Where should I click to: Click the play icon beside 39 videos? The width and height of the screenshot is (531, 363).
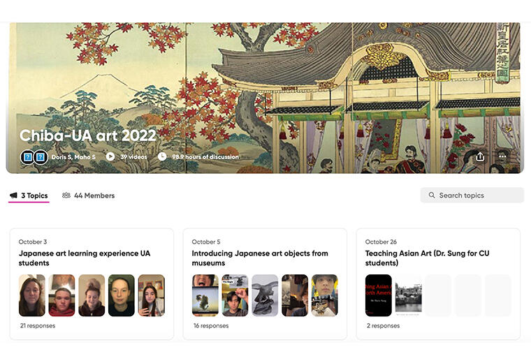[110, 156]
